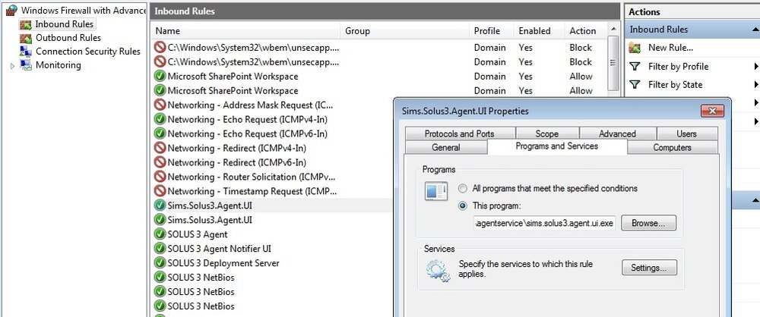Open the Filter by Profile submenu arrow

756,66
